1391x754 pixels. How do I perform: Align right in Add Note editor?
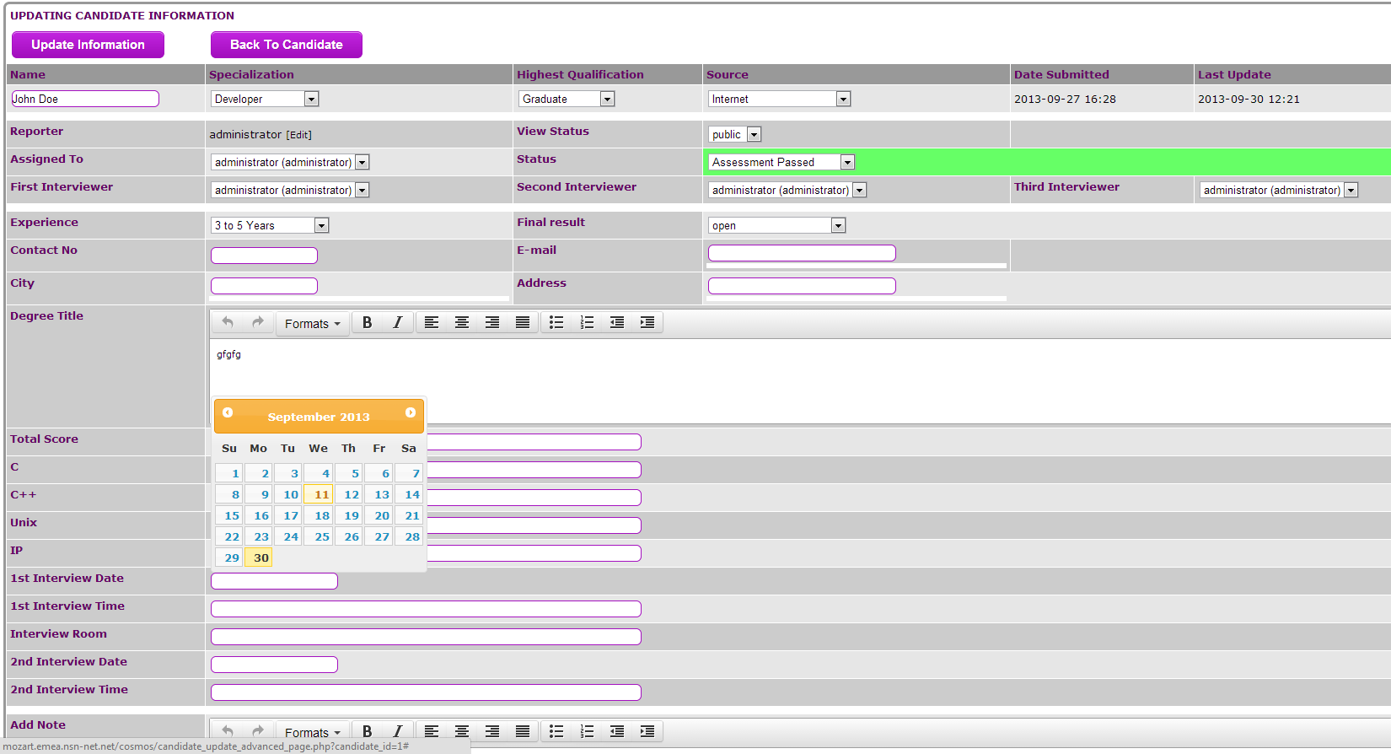492,731
